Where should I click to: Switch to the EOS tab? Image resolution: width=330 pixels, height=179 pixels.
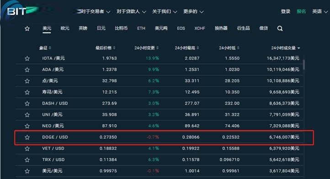pyautogui.click(x=181, y=28)
